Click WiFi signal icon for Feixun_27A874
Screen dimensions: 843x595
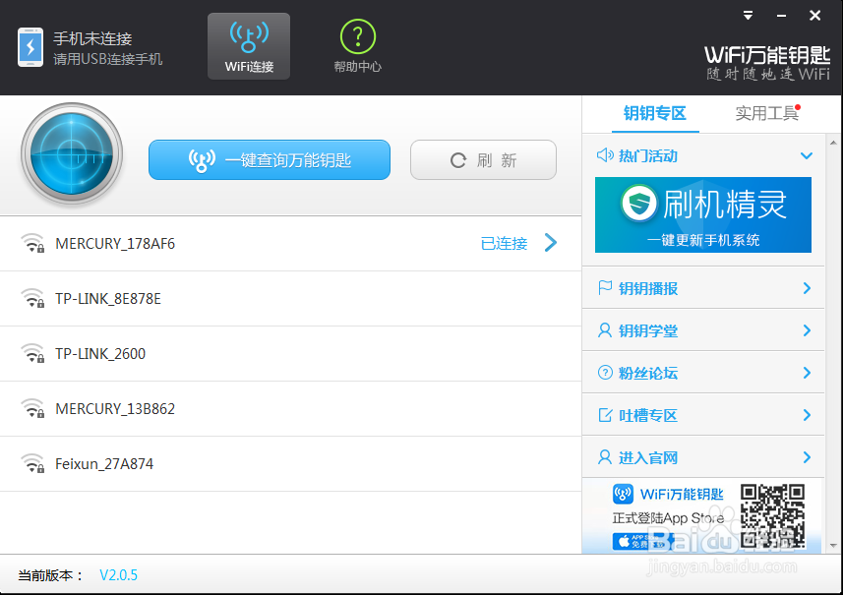32,463
